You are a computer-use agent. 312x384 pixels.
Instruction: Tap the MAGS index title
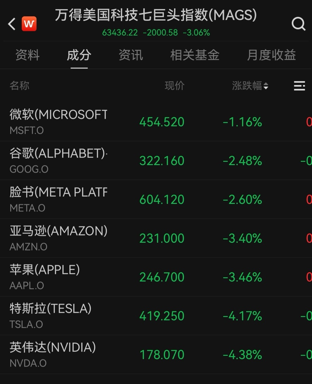[156, 16]
